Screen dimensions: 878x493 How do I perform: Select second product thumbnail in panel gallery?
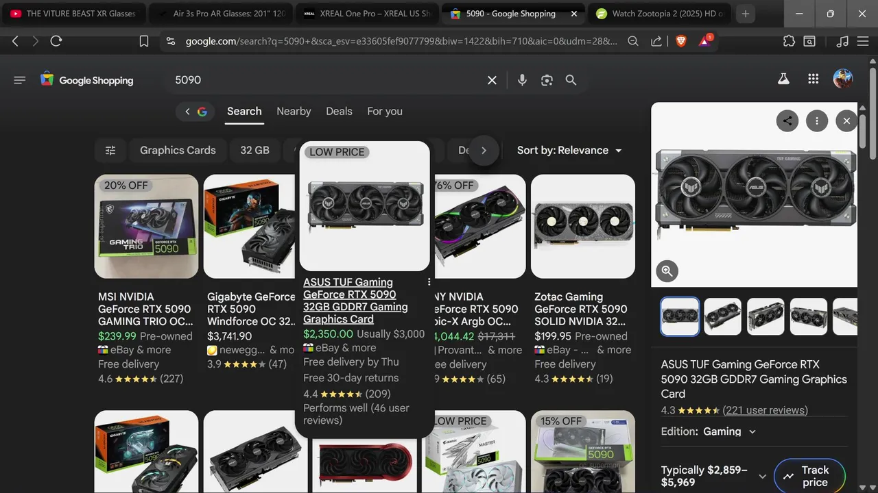tap(723, 316)
